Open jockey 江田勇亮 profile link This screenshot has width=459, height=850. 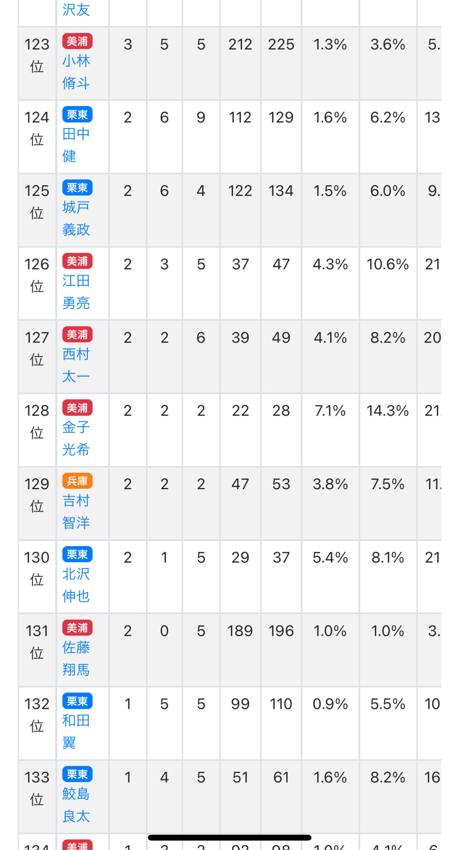[x=76, y=292]
